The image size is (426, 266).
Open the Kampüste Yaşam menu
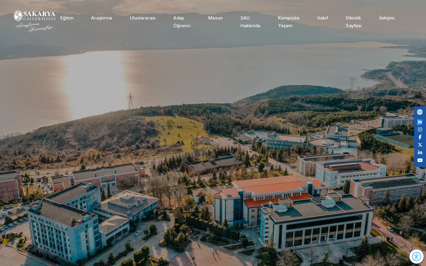pos(288,22)
